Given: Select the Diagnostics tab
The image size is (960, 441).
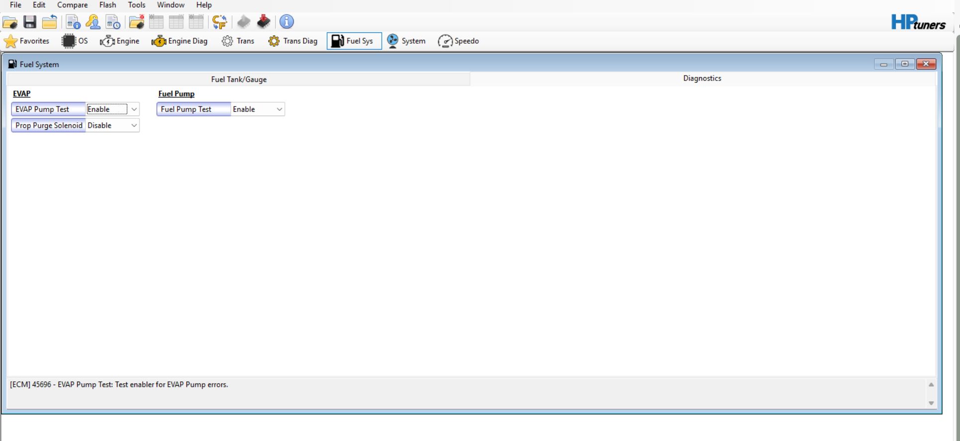Looking at the screenshot, I should [701, 79].
